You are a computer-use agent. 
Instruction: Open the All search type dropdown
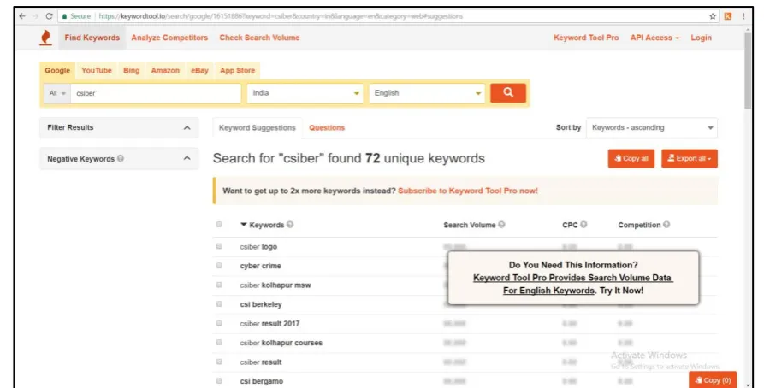coord(57,93)
